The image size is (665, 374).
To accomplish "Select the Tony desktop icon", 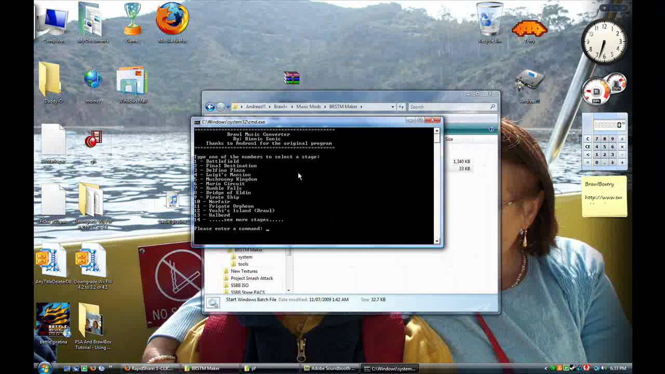I will 529,31.
